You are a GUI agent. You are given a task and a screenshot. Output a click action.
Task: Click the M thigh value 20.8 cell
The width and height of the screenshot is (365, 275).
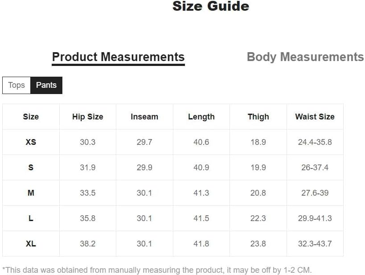pyautogui.click(x=258, y=193)
